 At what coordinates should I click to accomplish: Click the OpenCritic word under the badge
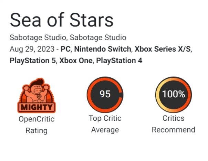(36, 119)
